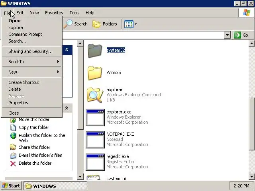
Task: Open the Views dropdown arrow
Action: 135,24
